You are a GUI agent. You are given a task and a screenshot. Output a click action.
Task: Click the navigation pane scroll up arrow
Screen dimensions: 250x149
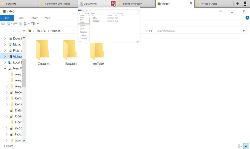tap(24, 38)
